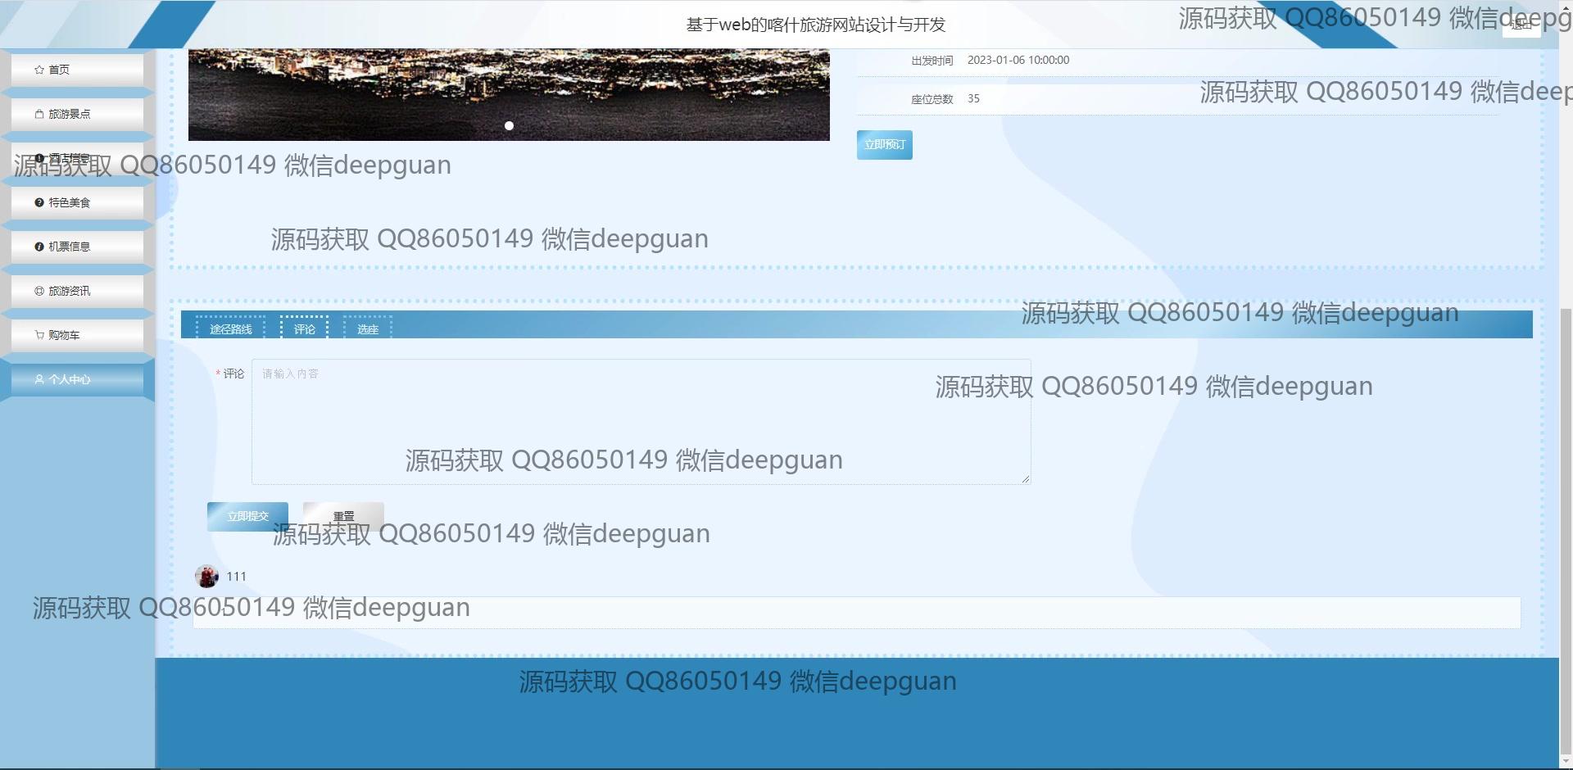This screenshot has width=1573, height=770.
Task: Select 机票信息 in the sidebar
Action: point(77,247)
